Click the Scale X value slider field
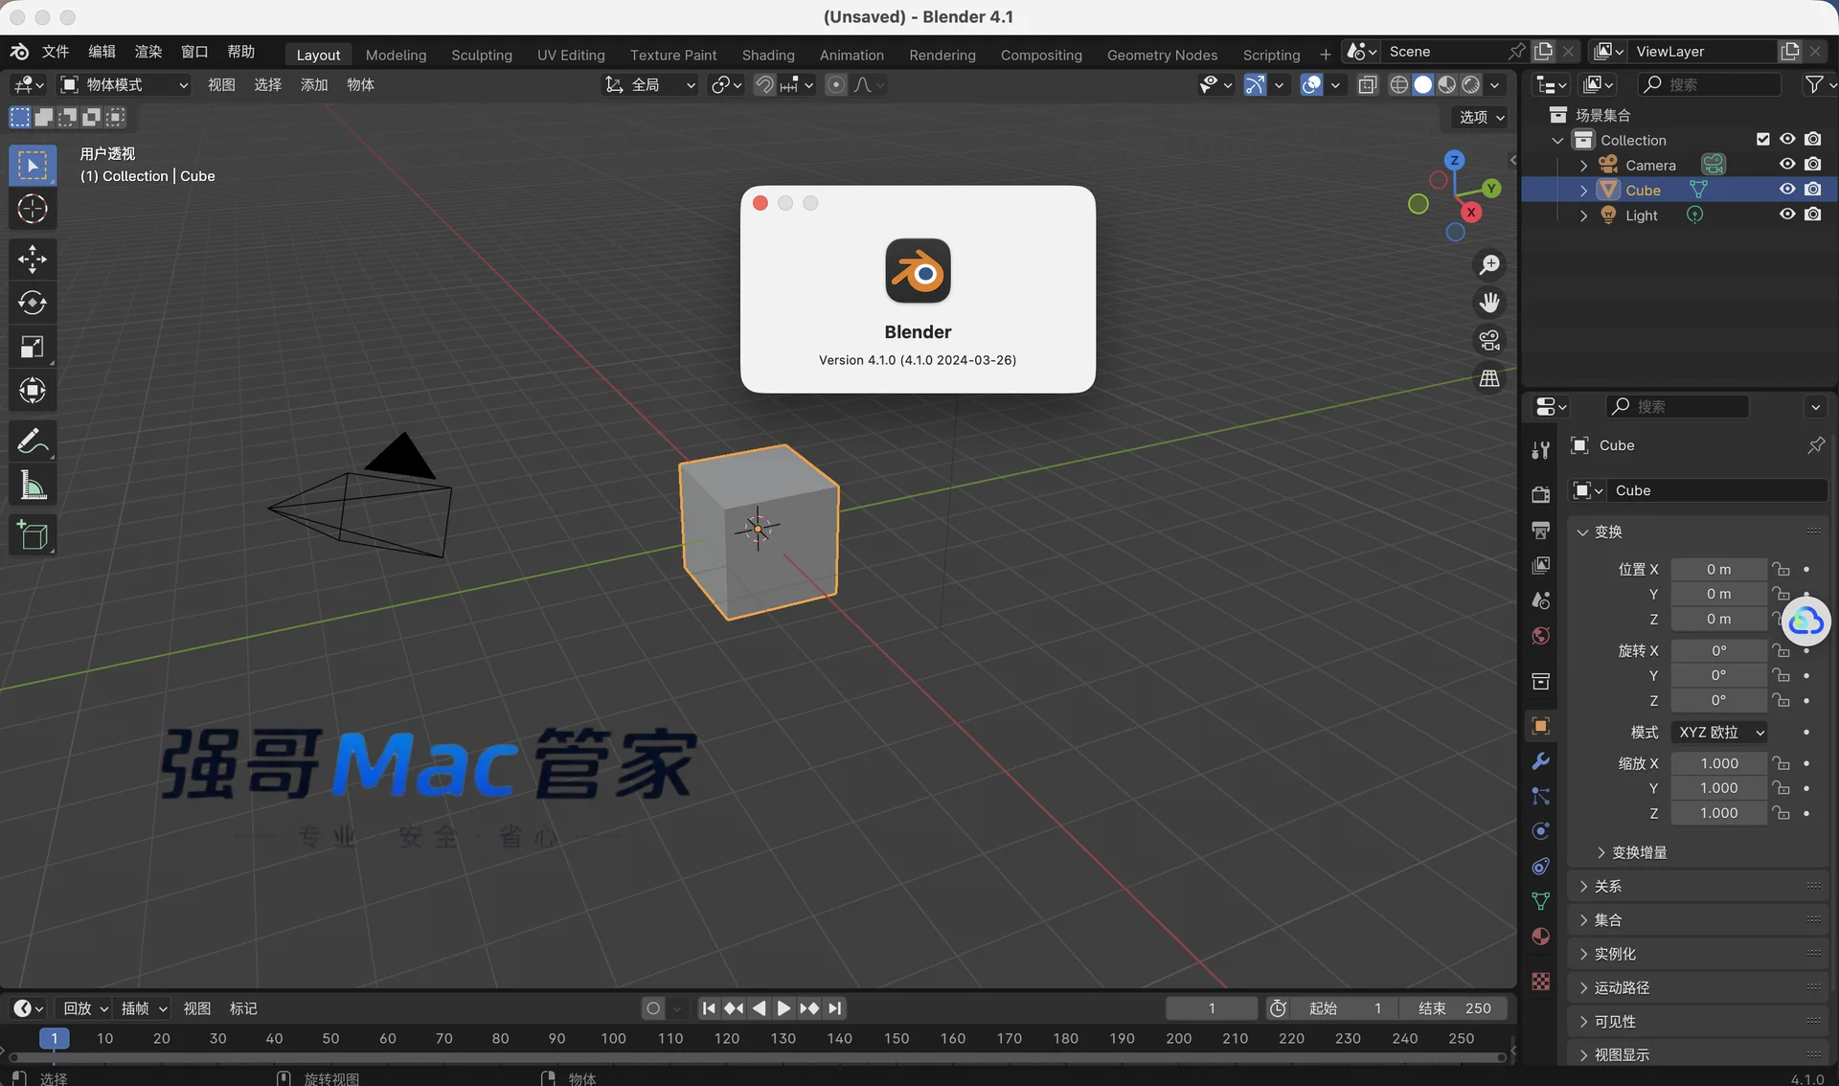 (x=1718, y=763)
